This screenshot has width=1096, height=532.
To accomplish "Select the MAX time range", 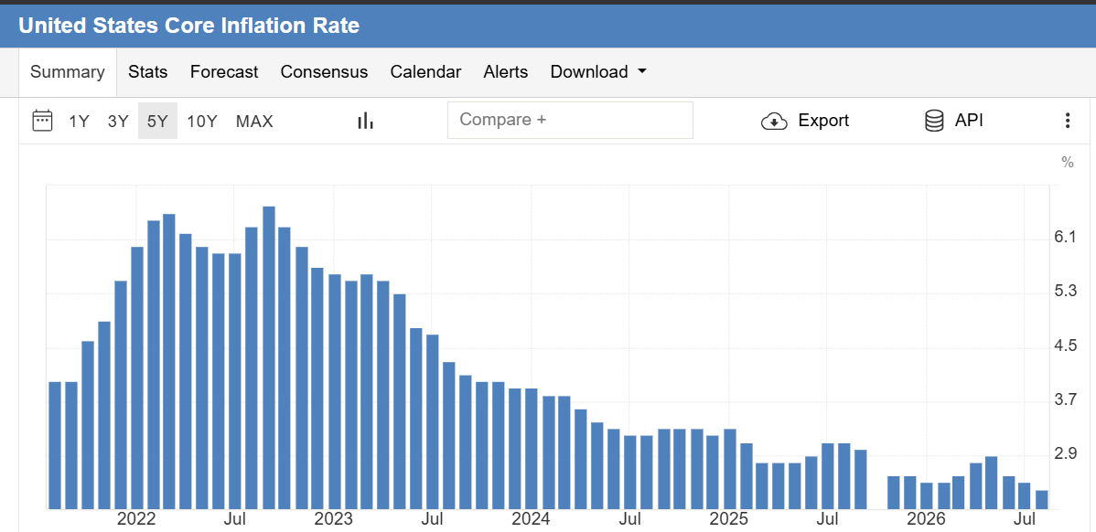I will [254, 122].
